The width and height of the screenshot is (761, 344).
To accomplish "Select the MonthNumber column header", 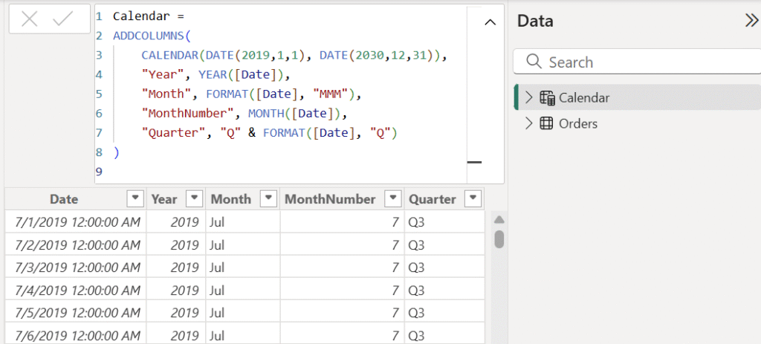I will pyautogui.click(x=330, y=199).
